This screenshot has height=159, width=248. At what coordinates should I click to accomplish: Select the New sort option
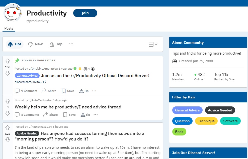coord(35,44)
